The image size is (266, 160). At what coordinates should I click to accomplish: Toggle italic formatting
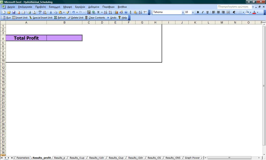point(203,12)
